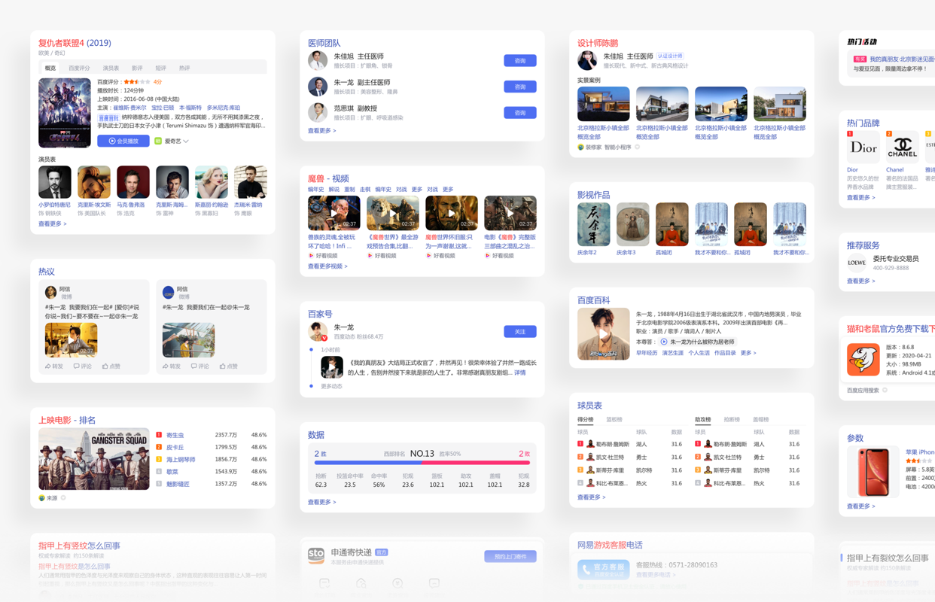Viewport: 935px width, 602px height.
Task: Click the Avengers 4 movie poster
Action: pyautogui.click(x=65, y=113)
